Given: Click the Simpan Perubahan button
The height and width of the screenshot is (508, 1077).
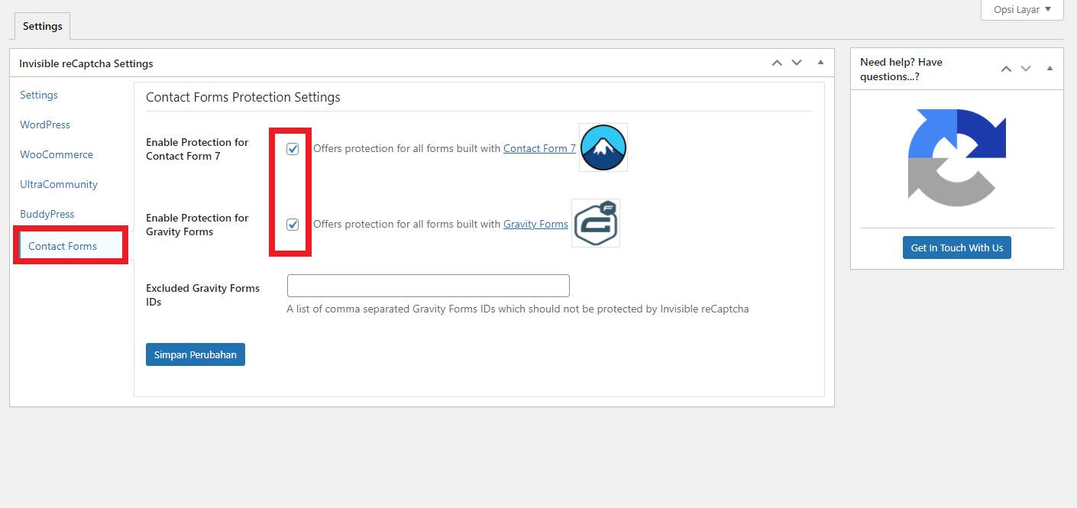Looking at the screenshot, I should [196, 354].
